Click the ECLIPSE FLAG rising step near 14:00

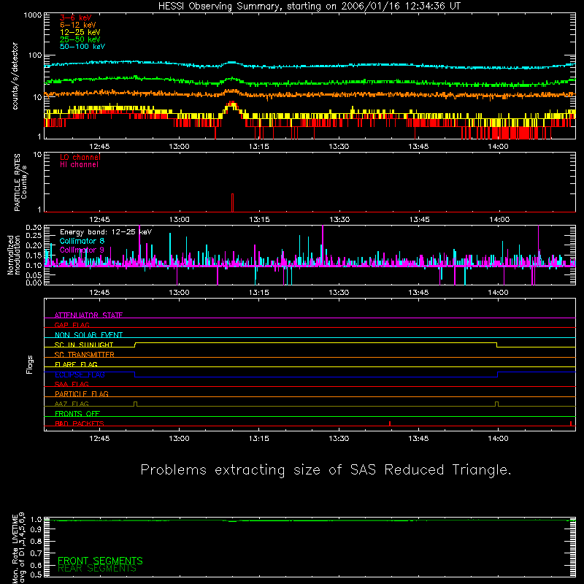coord(498,374)
